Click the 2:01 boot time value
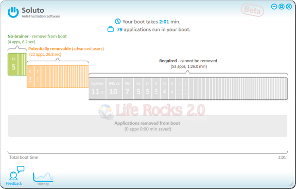 164,22
